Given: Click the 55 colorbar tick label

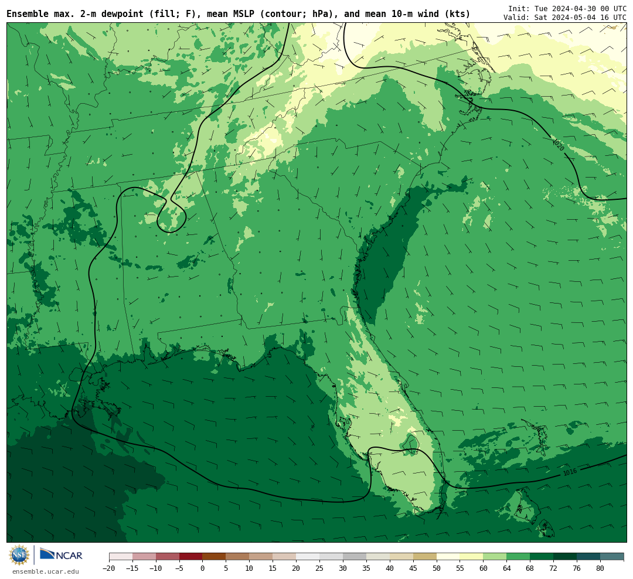Looking at the screenshot, I should [460, 568].
